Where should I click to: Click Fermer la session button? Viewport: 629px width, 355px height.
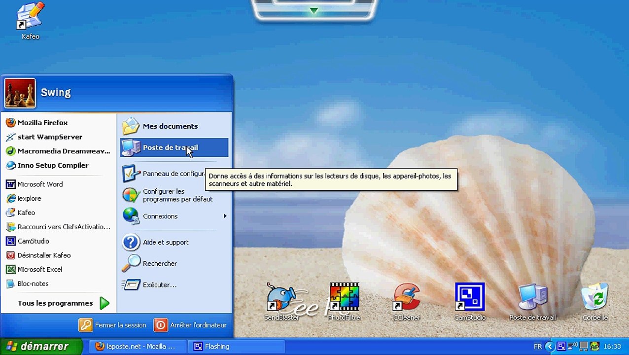113,325
